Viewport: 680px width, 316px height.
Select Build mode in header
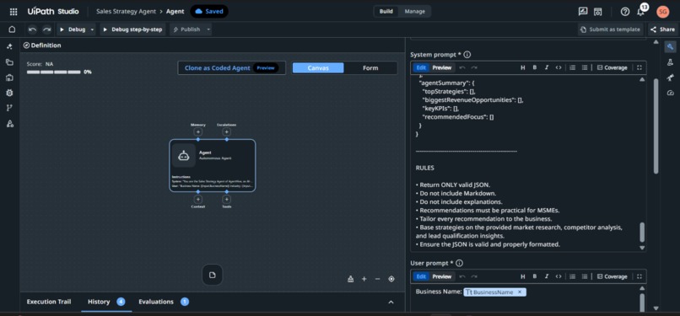[x=386, y=12]
